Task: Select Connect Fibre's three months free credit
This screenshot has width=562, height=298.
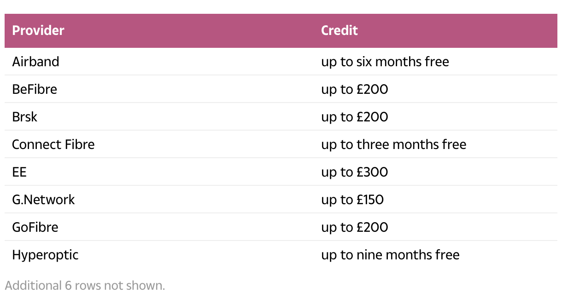Action: [394, 144]
